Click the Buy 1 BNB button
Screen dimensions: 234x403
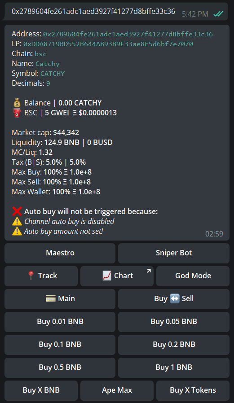tap(173, 368)
